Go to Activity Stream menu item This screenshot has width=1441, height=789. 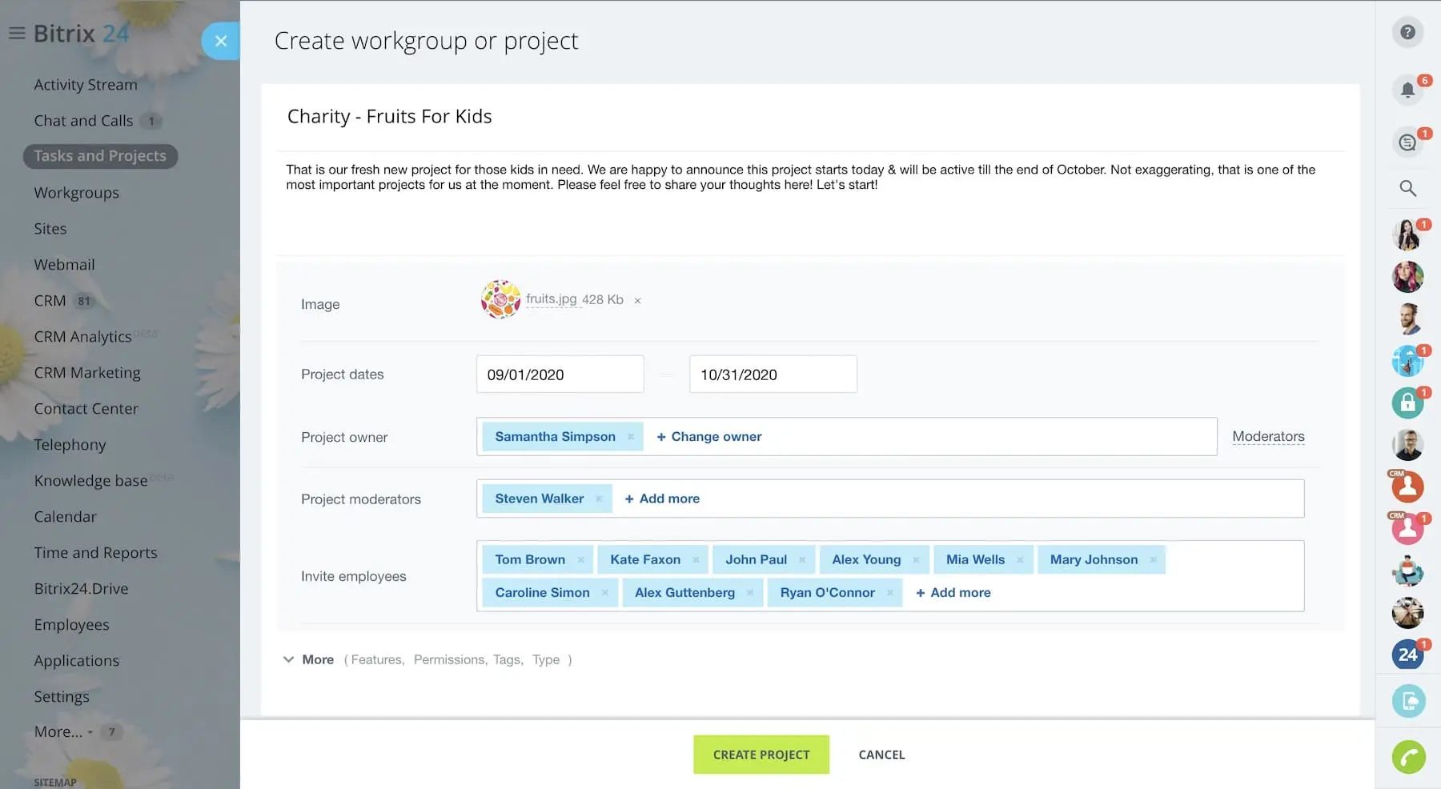point(86,85)
